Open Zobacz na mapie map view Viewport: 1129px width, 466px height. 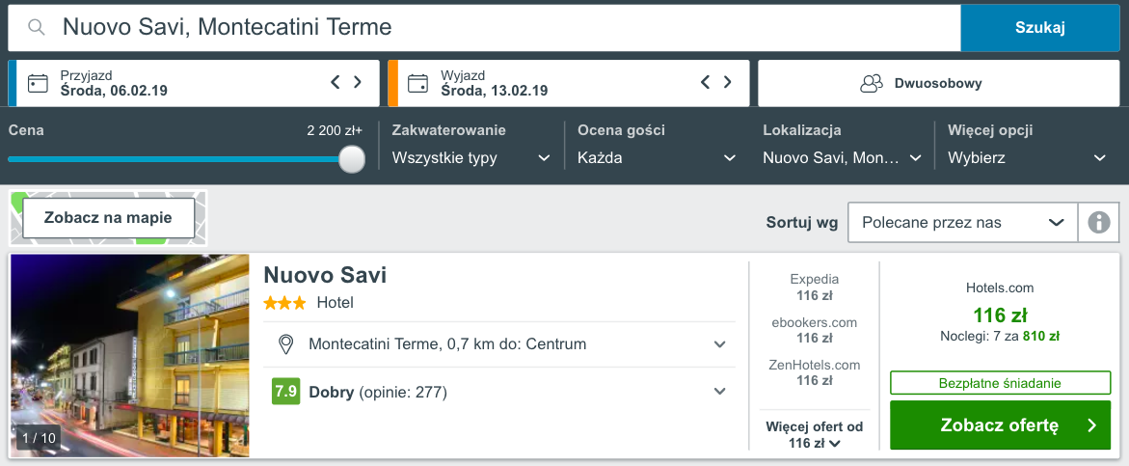tap(108, 217)
